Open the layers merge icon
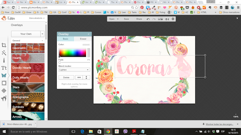Viewport: 241px width, 135px height. pyautogui.click(x=167, y=19)
